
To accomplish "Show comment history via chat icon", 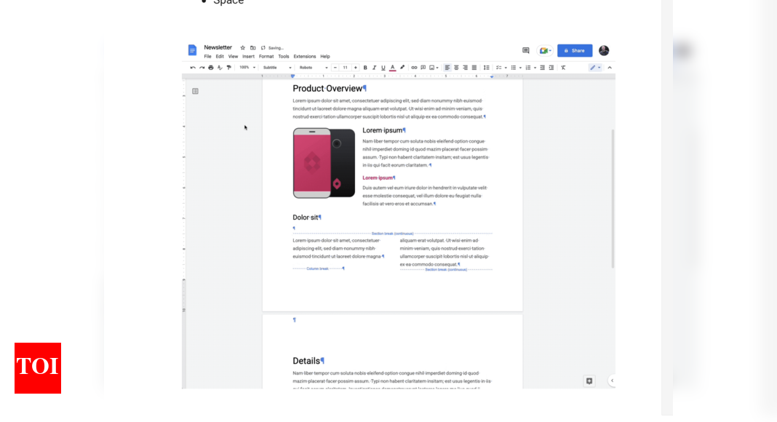I will pos(525,50).
